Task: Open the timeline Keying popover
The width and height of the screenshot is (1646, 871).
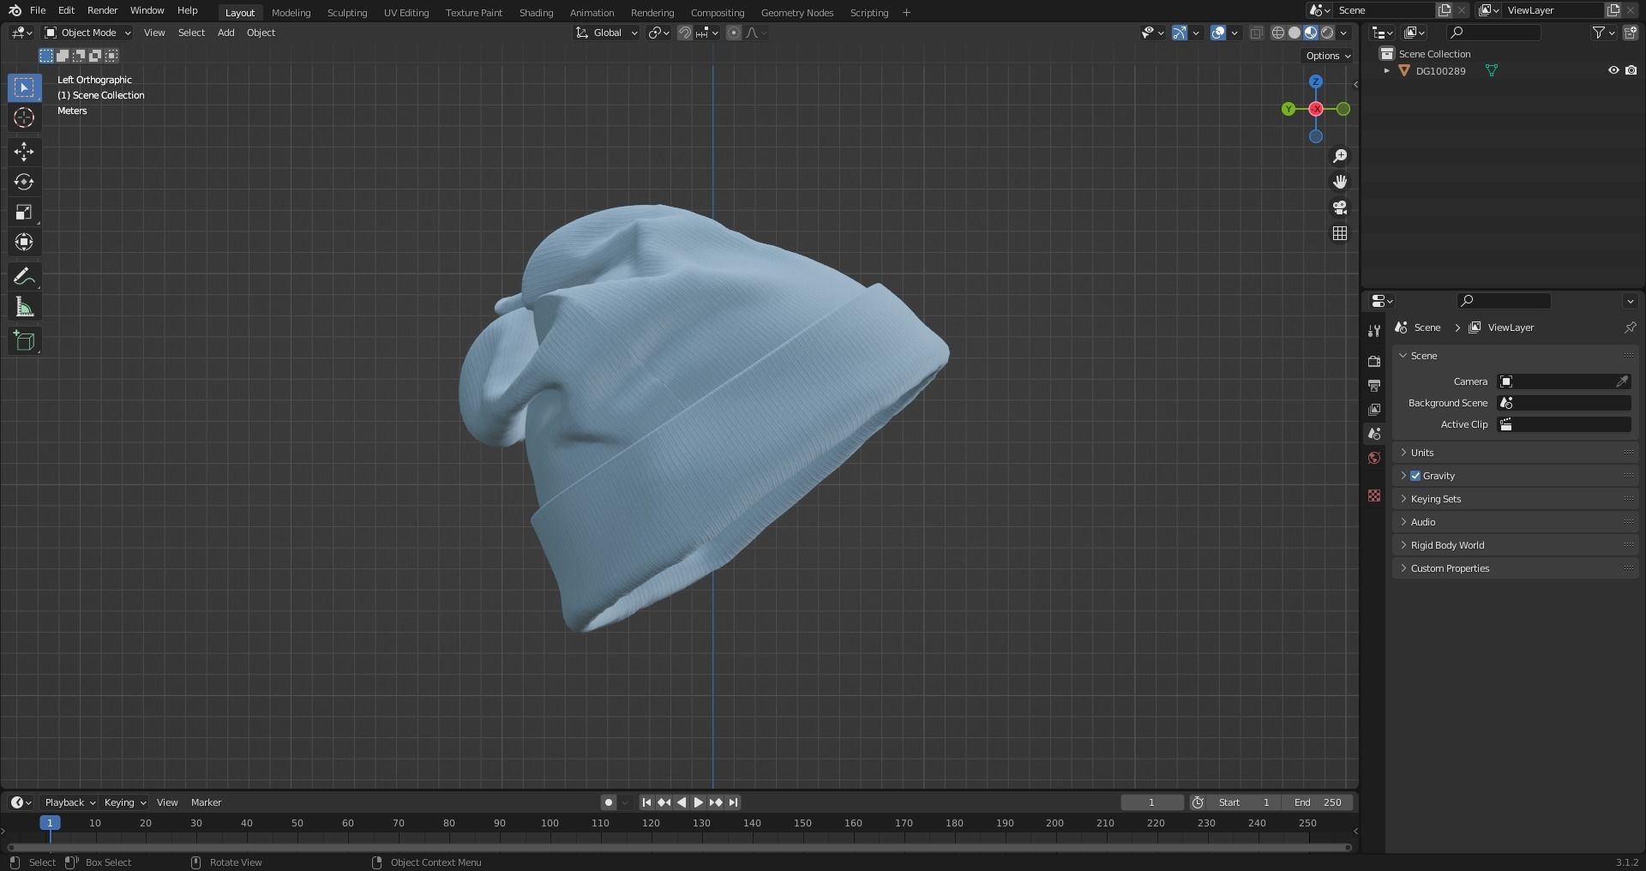Action: [x=124, y=802]
